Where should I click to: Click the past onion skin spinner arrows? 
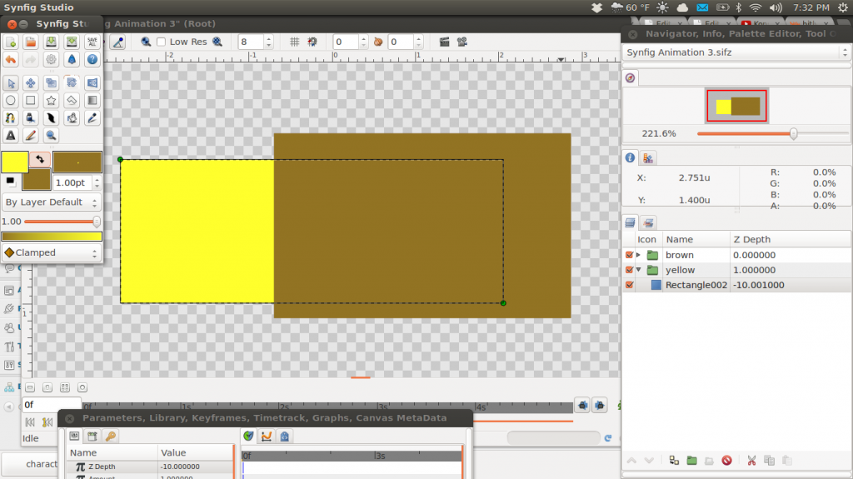point(363,42)
